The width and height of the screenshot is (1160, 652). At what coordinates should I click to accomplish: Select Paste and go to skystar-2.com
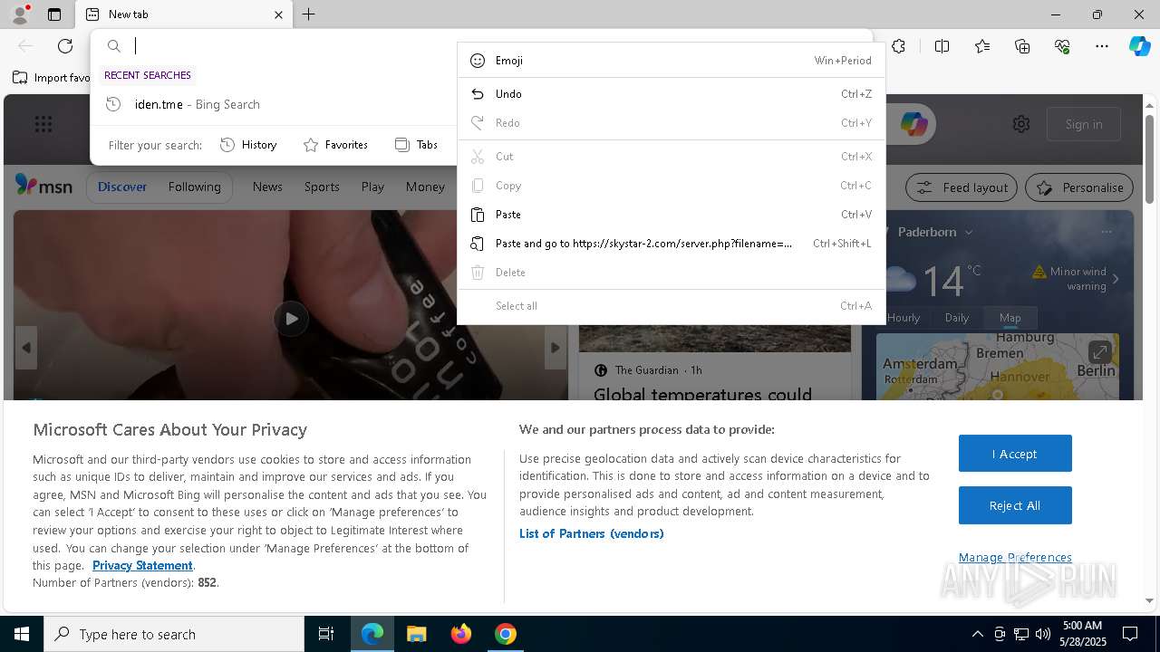(x=671, y=244)
